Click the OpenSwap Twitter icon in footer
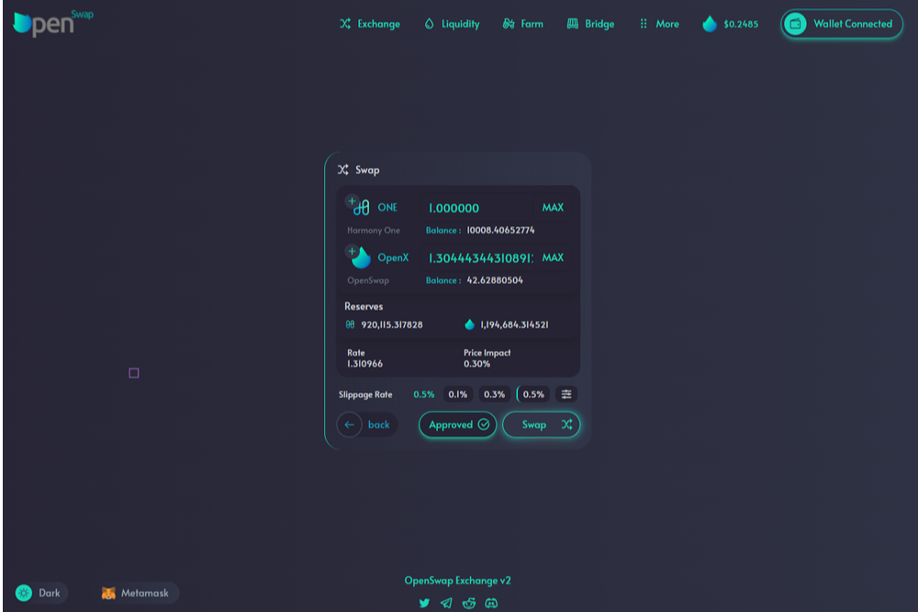 pyautogui.click(x=424, y=603)
